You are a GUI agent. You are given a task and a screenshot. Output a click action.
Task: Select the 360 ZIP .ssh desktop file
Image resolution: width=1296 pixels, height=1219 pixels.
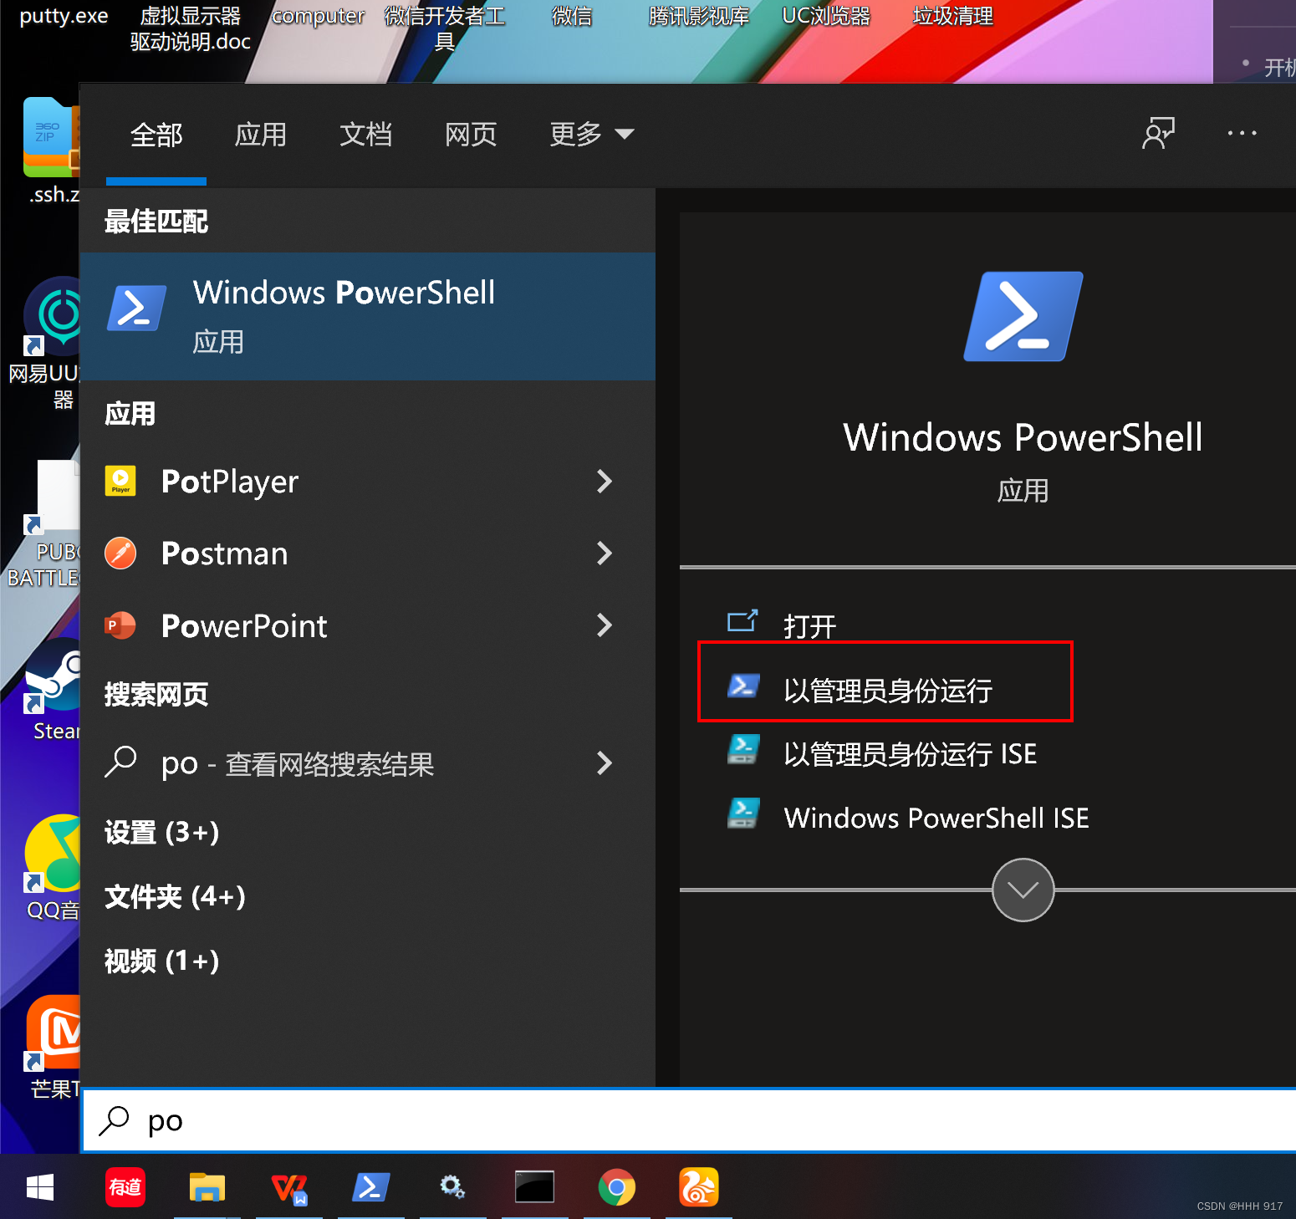[50, 150]
